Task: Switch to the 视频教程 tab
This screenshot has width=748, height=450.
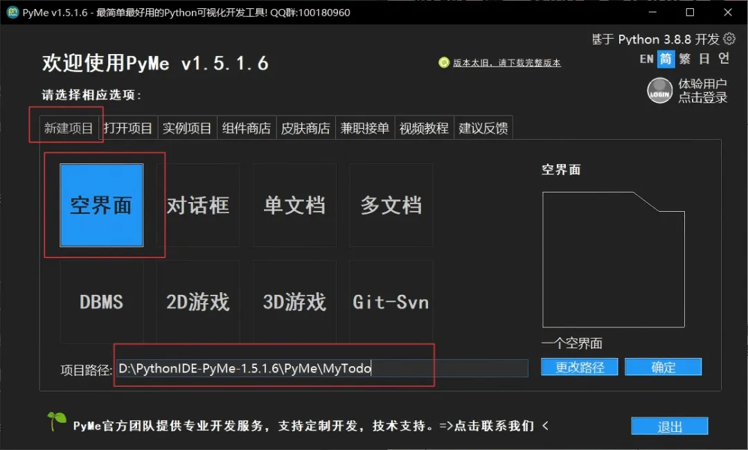Action: (x=424, y=128)
